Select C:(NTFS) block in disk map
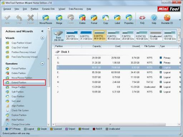Image resolution: width=183 pixels, height=137 pixels. tap(72, 36)
